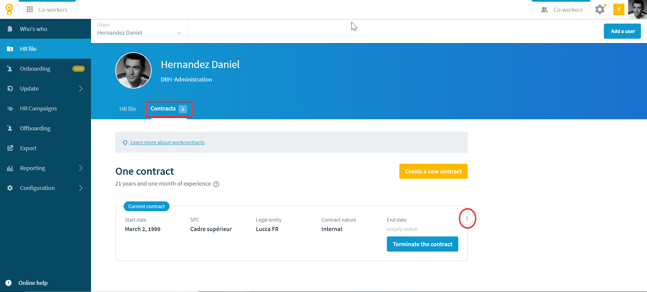Open Offboarding in the sidebar
The width and height of the screenshot is (647, 292).
pyautogui.click(x=45, y=128)
